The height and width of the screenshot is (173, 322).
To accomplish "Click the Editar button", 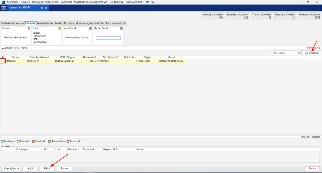I will [47, 169].
